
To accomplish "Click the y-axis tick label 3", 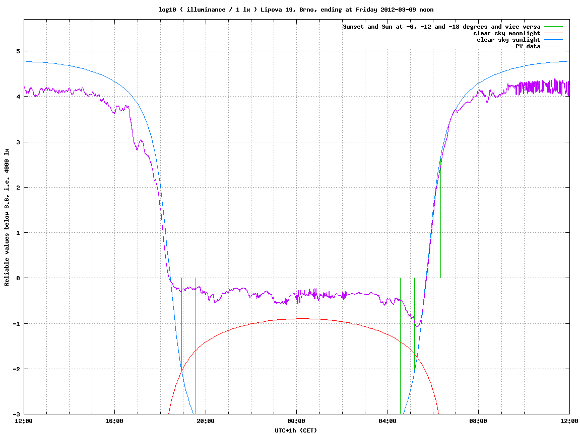I will [x=18, y=142].
